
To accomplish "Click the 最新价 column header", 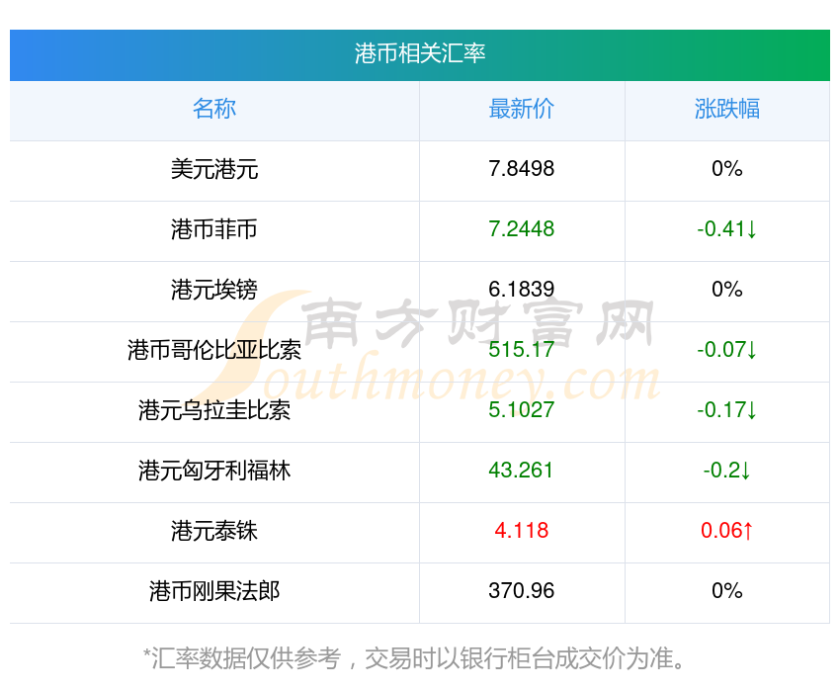I will 521,109.
